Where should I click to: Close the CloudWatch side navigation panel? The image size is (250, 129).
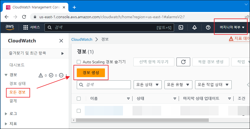[61, 41]
